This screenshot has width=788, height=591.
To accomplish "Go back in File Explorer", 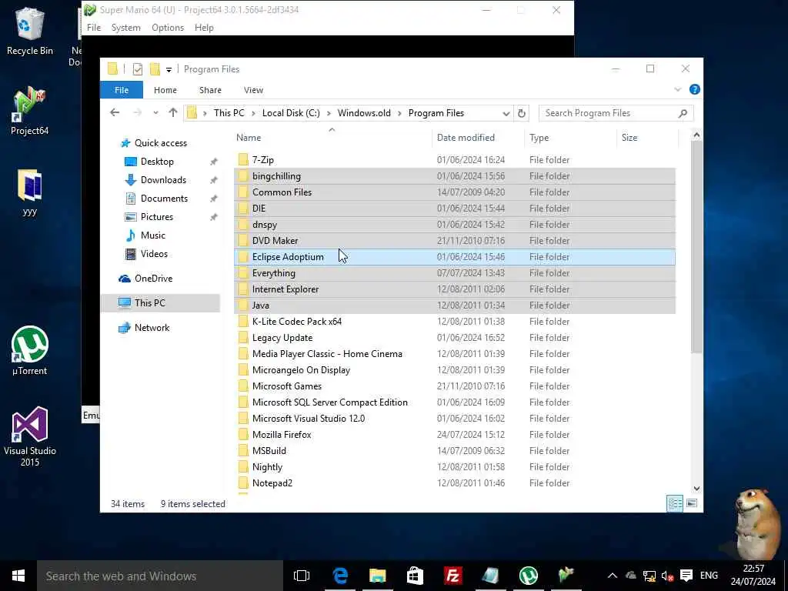I will (x=115, y=112).
